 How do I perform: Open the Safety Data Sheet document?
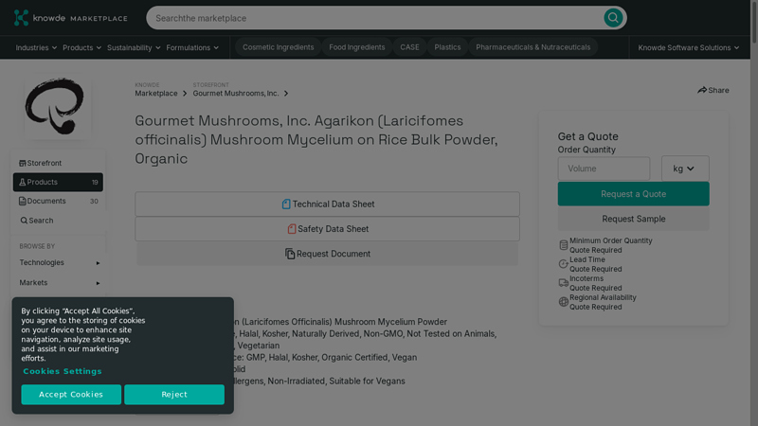coord(327,228)
